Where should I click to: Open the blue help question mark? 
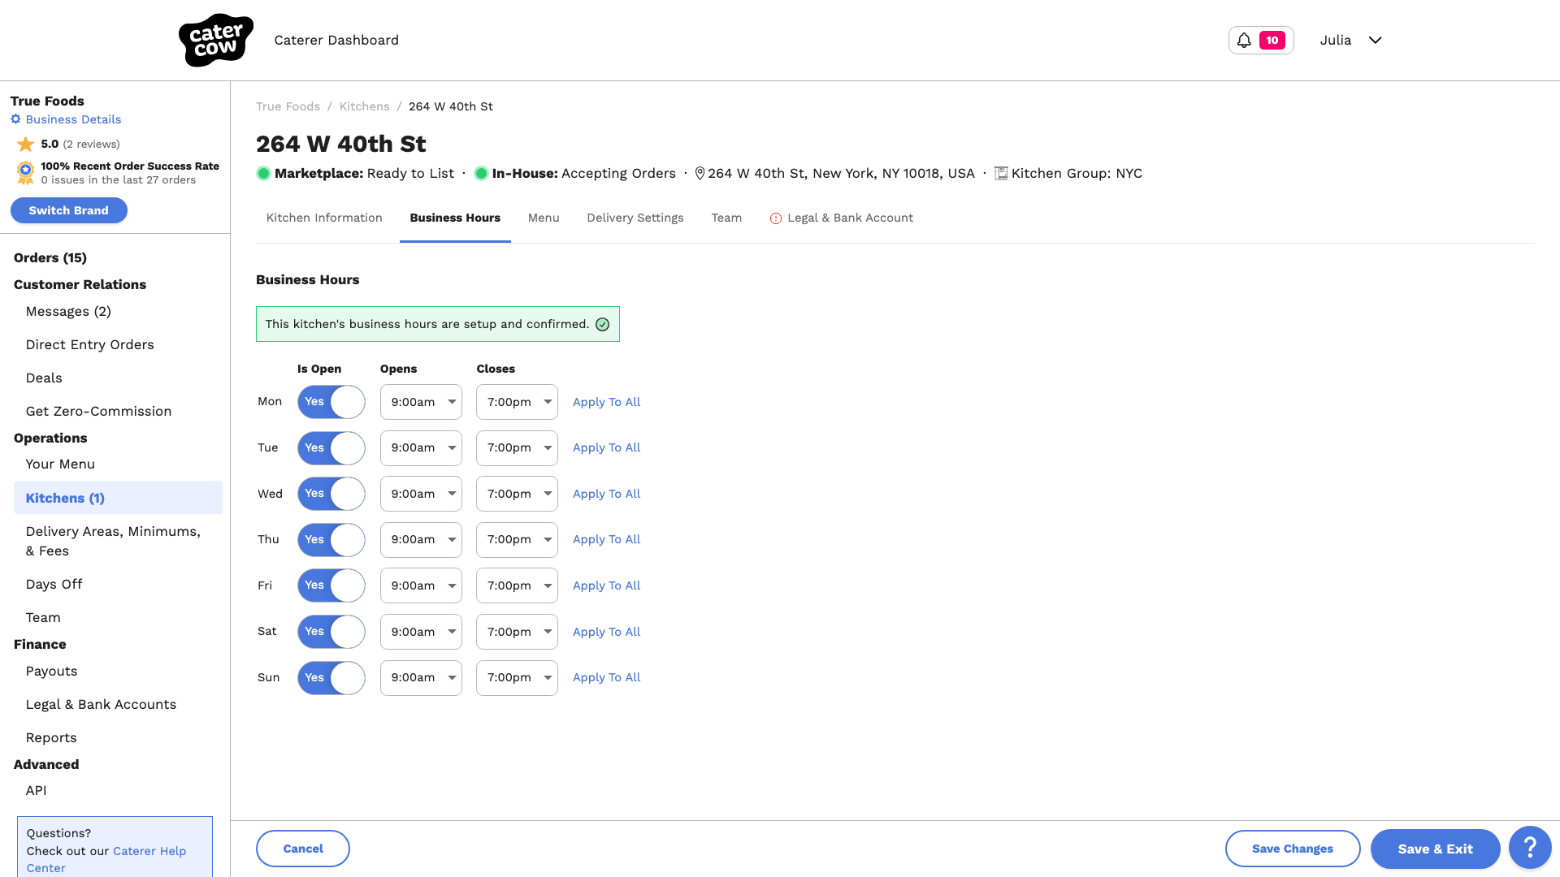click(1530, 848)
